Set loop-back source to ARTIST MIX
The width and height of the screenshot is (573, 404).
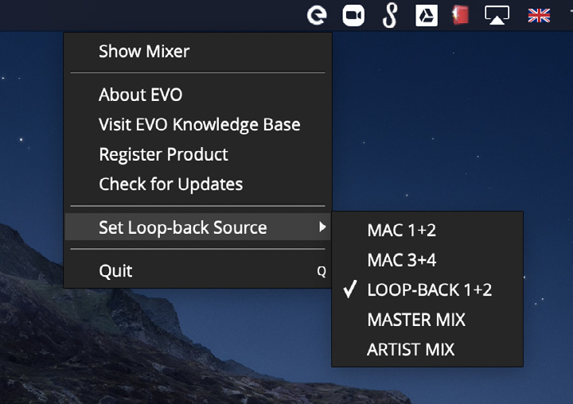pyautogui.click(x=427, y=350)
